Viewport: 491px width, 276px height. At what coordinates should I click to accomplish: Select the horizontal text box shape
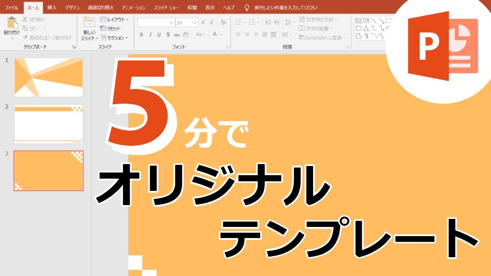359,20
